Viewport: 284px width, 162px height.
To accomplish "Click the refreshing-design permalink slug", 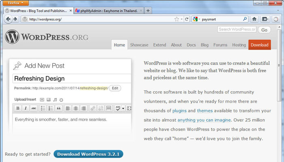I will click(94, 88).
